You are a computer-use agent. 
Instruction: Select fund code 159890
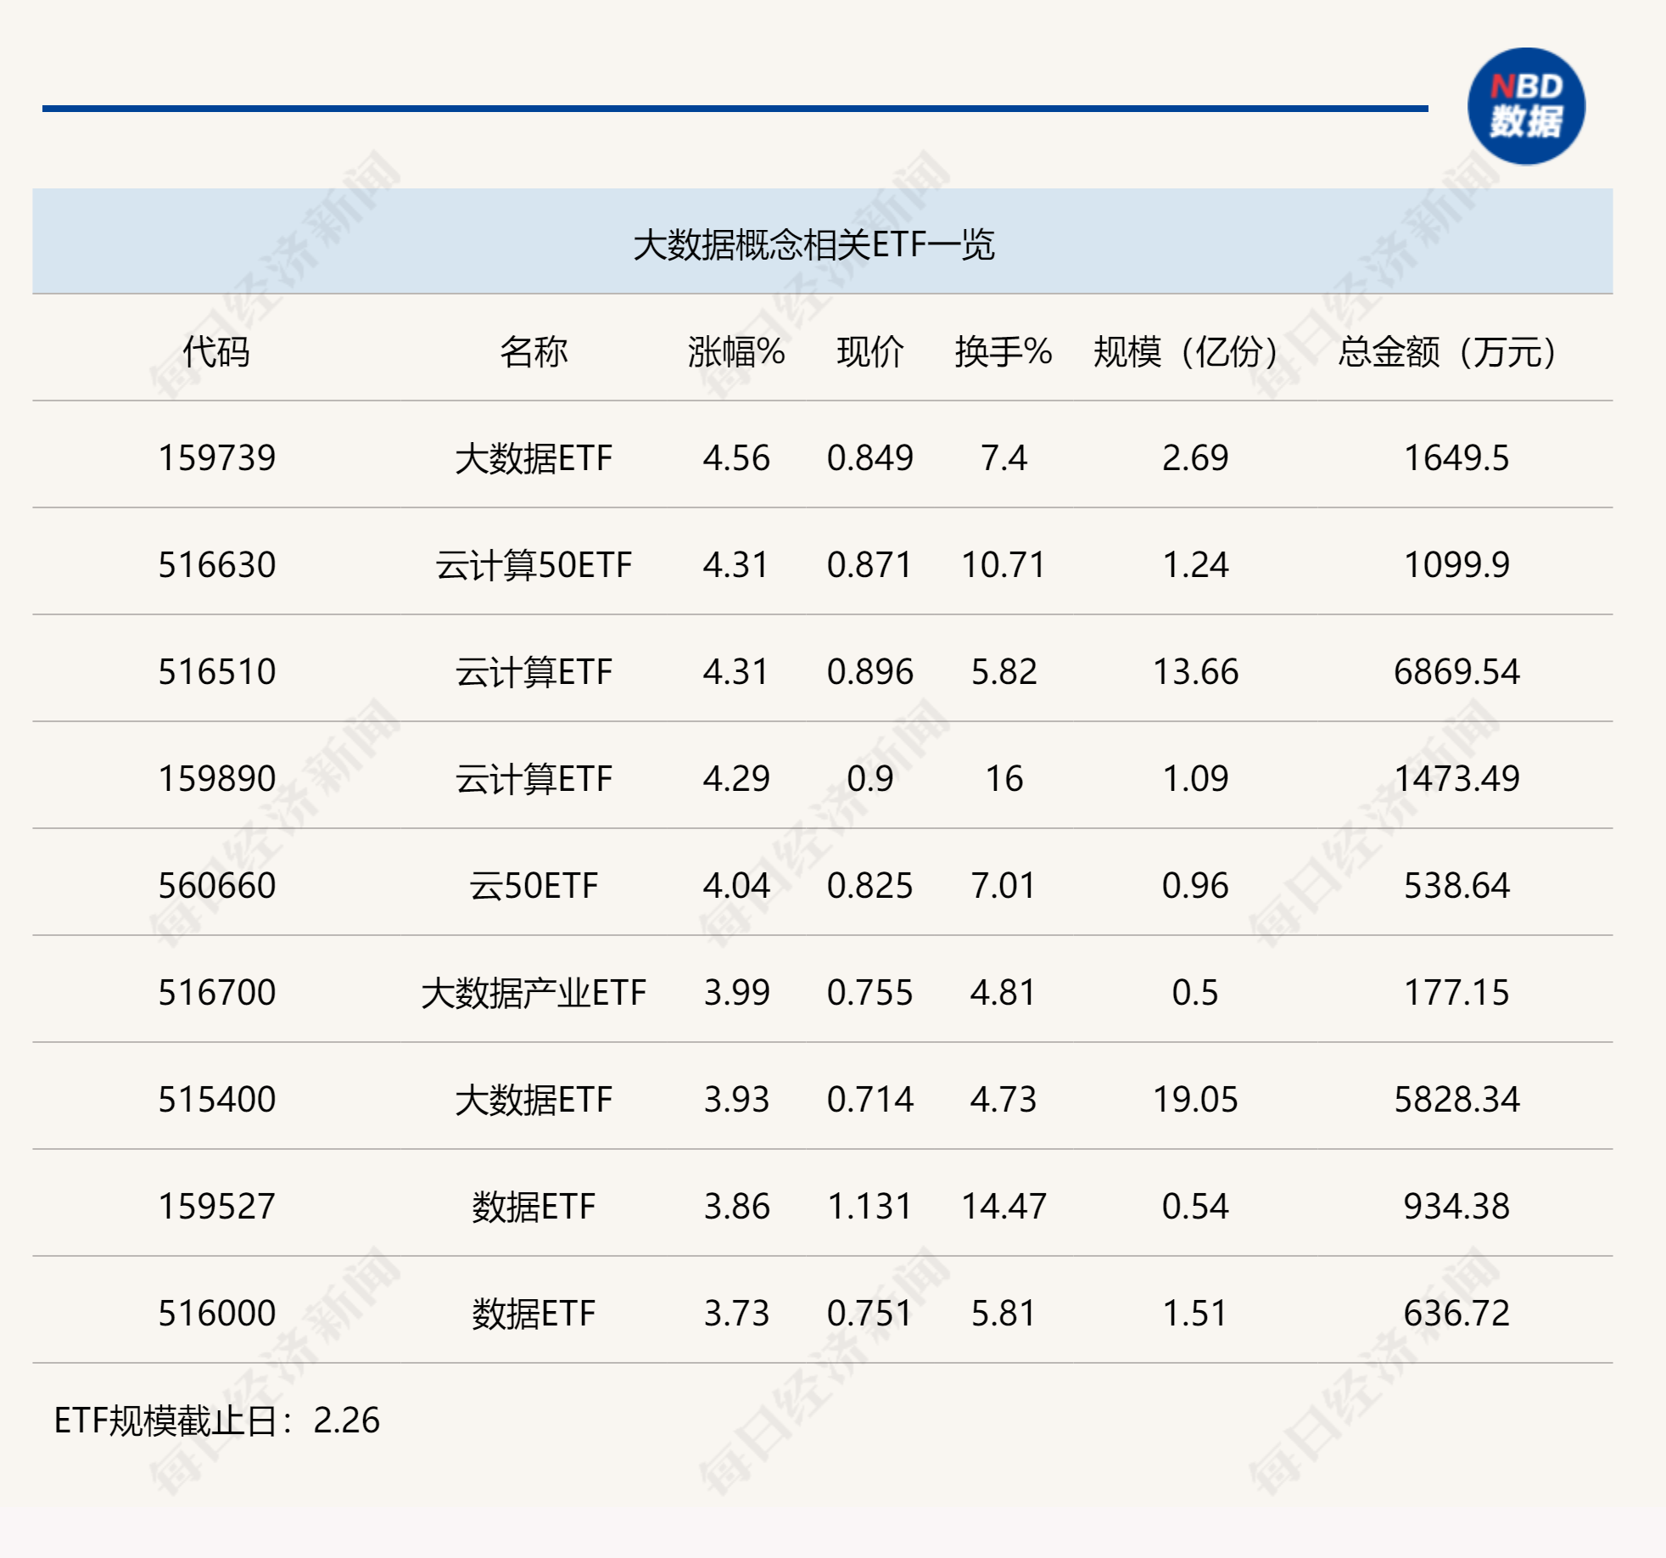pyautogui.click(x=217, y=779)
